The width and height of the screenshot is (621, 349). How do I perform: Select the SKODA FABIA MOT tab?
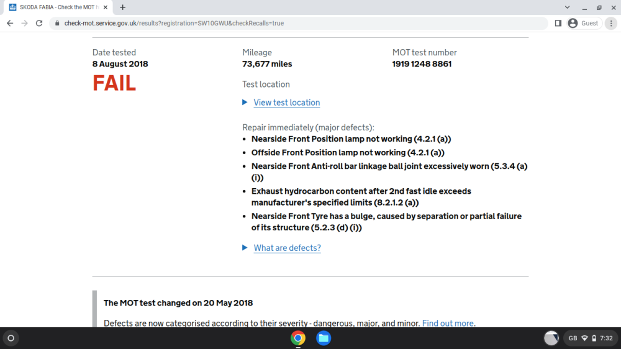coord(58,7)
